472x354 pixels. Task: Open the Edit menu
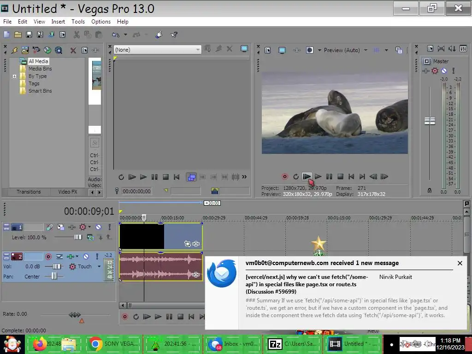coord(23,22)
